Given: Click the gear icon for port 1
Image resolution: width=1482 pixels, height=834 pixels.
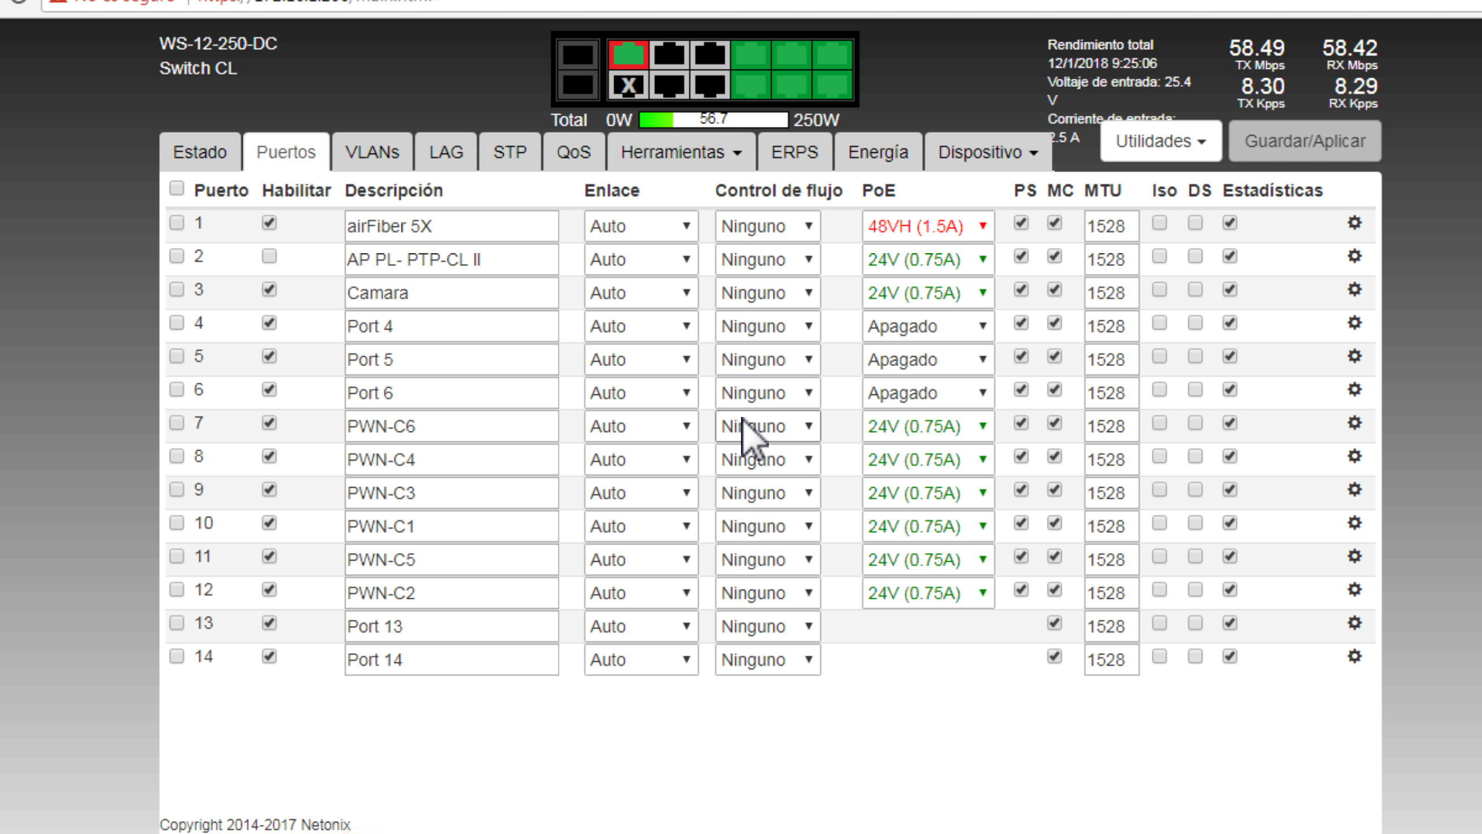Looking at the screenshot, I should tap(1354, 223).
